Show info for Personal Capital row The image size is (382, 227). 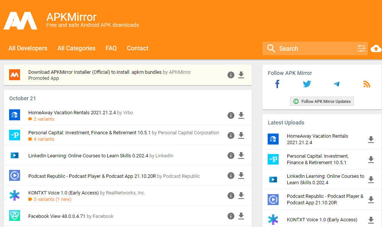click(x=231, y=135)
